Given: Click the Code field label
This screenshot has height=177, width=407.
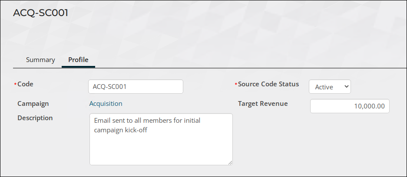Looking at the screenshot, I should 25,84.
